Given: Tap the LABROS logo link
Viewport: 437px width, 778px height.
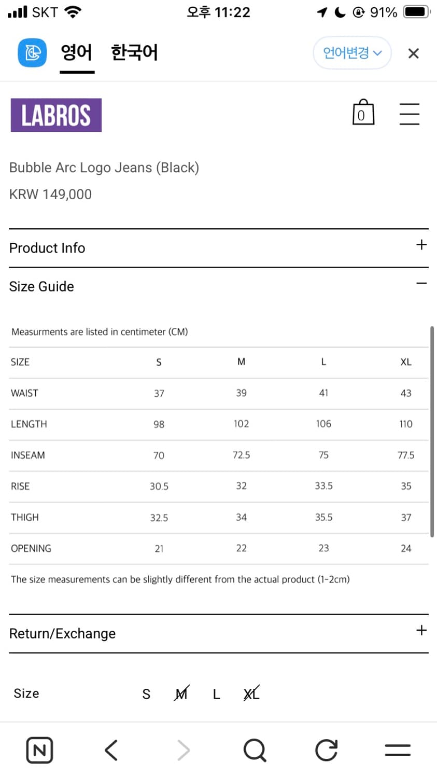Looking at the screenshot, I should click(x=56, y=115).
